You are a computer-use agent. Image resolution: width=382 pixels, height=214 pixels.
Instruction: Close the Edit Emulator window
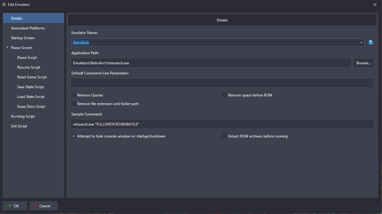coord(375,5)
